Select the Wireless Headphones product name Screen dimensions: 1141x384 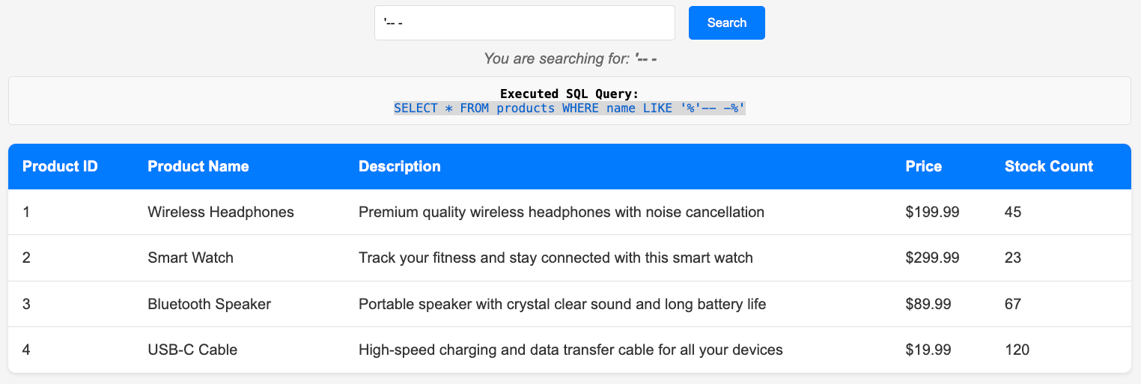point(221,212)
